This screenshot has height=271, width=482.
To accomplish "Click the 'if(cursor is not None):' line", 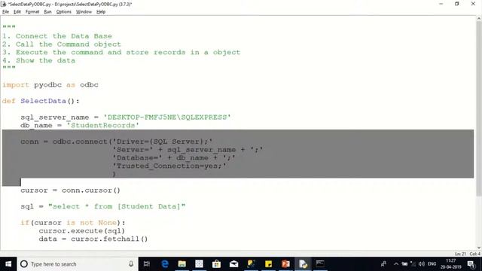I will tap(73, 223).
